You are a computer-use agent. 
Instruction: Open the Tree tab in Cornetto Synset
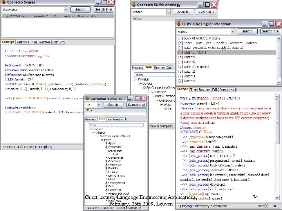click(34, 42)
